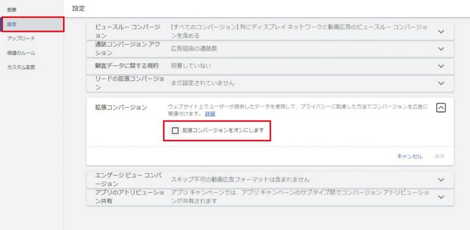This screenshot has width=470, height=230.
Task: Click the 保存 button
Action: pos(439,157)
